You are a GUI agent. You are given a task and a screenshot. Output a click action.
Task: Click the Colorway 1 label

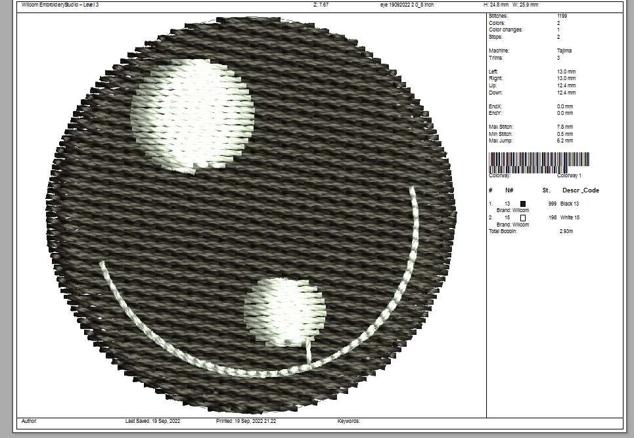(x=569, y=175)
